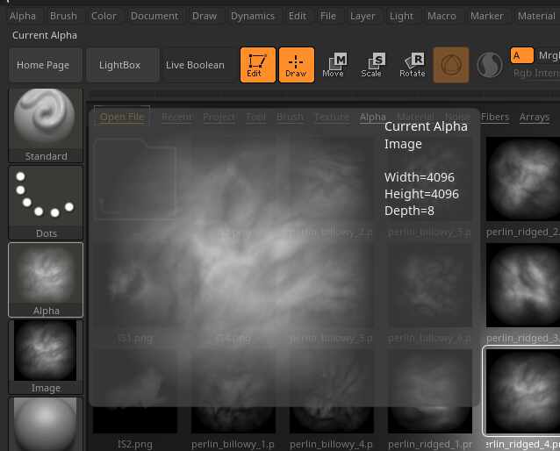Open the Material menu
This screenshot has width=560, height=451.
(x=536, y=16)
